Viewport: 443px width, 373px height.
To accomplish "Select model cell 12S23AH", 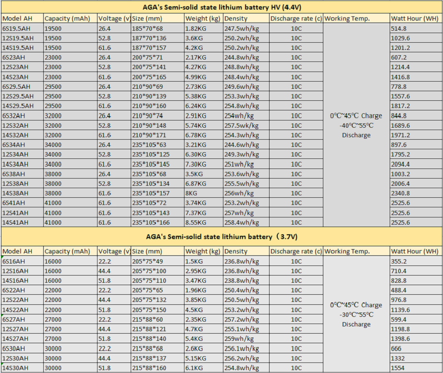I will pos(22,67).
